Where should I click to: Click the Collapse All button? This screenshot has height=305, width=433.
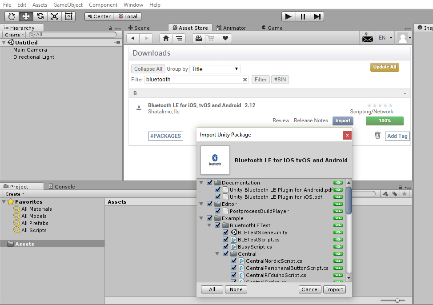(148, 69)
